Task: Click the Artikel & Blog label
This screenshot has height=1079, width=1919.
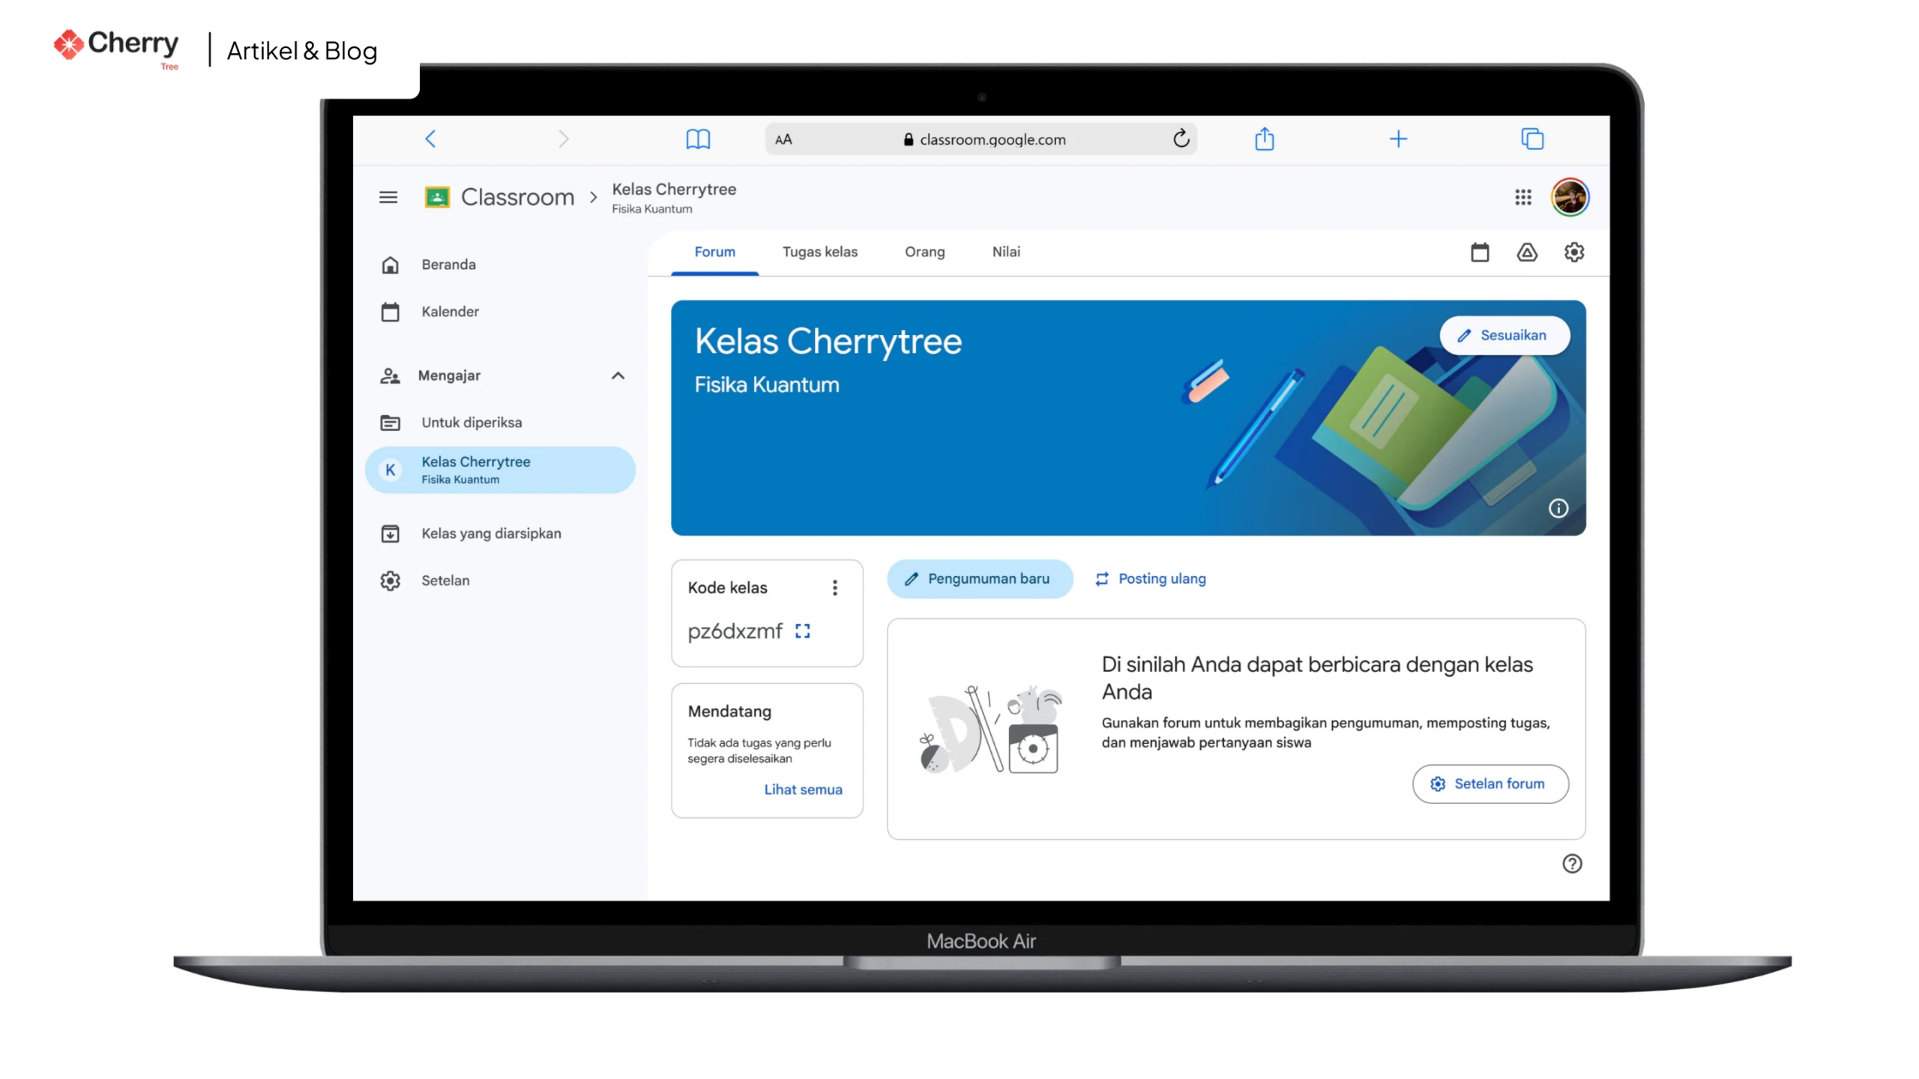Action: click(302, 50)
